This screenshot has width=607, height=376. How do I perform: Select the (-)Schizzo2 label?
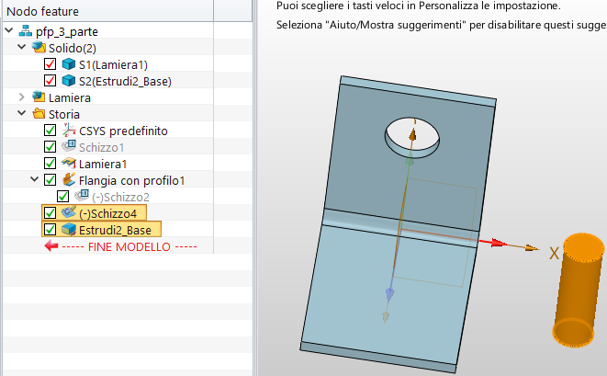coord(120,198)
